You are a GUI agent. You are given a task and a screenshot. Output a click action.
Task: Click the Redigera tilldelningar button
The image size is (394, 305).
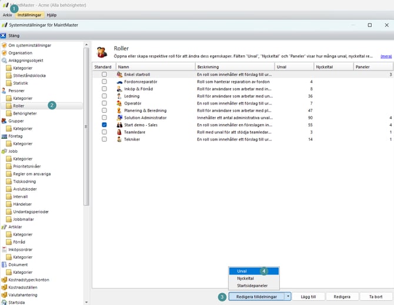pyautogui.click(x=256, y=296)
